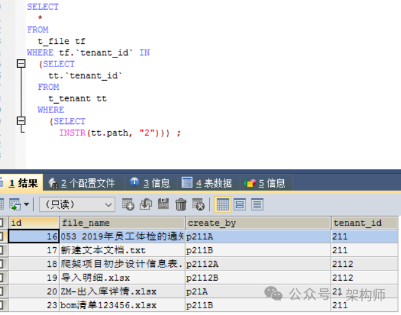This screenshot has height=315, width=401.
Task: Select tenant_id cell 211 in row 16
Action: point(365,236)
